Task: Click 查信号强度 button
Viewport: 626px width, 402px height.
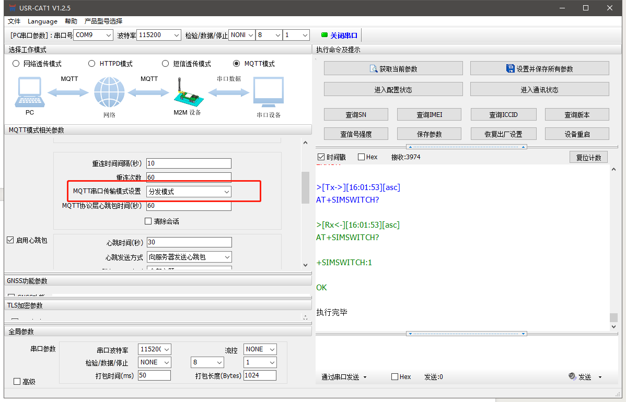Action: point(356,134)
